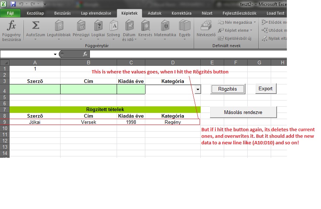This screenshot has width=321, height=209.
Task: Open Dátum és idő functions
Action: 129,30
